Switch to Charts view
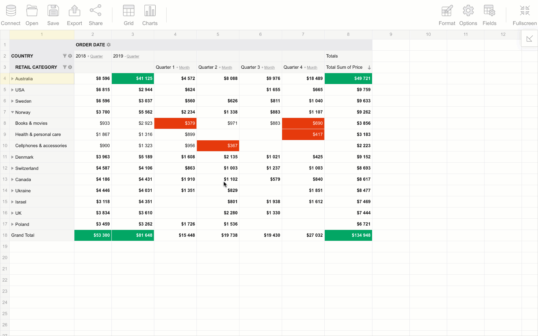 click(x=150, y=11)
